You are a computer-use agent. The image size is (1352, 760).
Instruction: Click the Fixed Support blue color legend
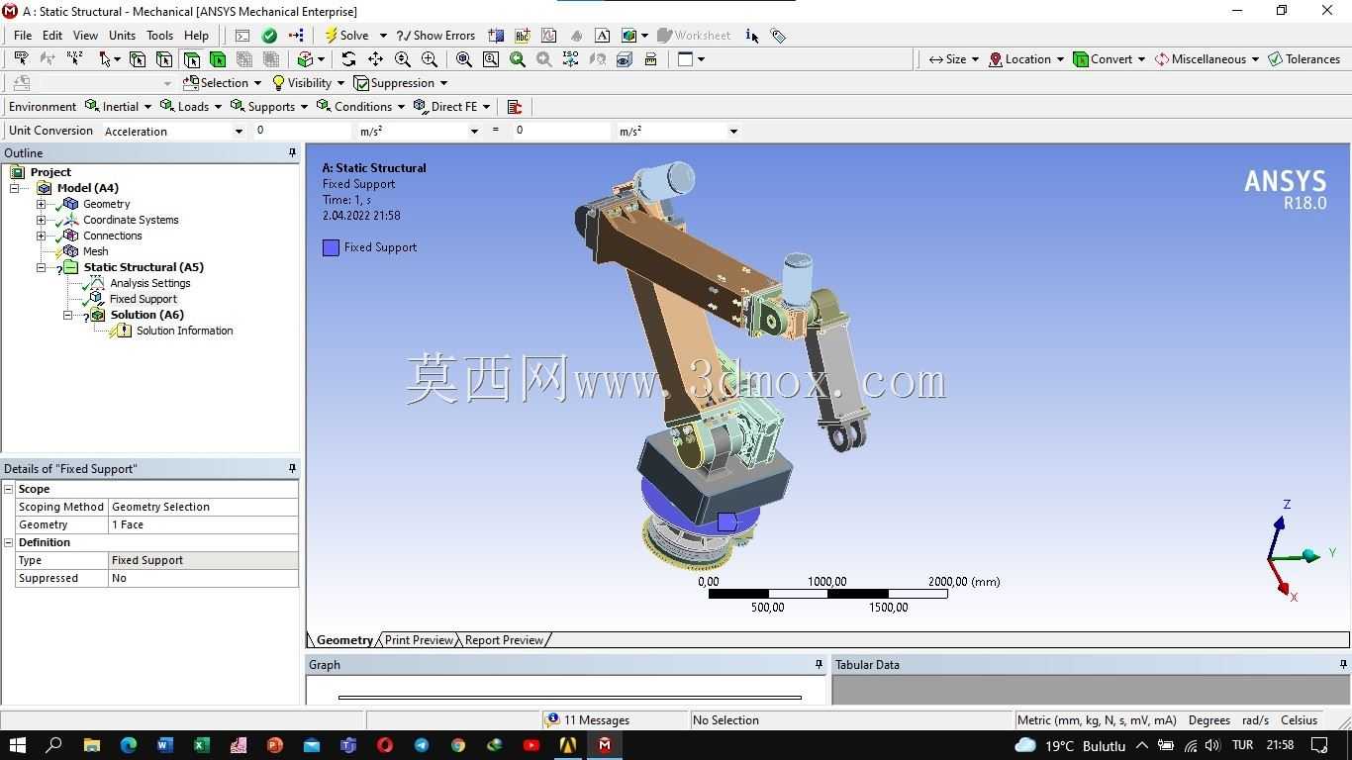pyautogui.click(x=331, y=247)
